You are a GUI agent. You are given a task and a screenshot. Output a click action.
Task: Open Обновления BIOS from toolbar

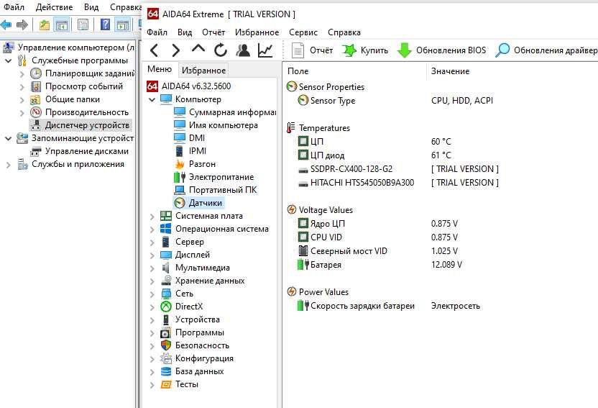pos(441,50)
